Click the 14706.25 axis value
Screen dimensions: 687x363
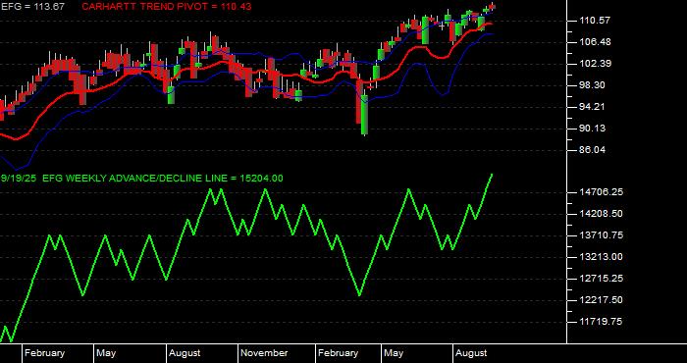[x=601, y=191]
